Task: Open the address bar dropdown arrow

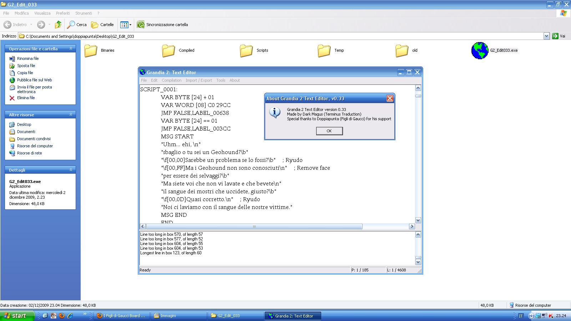Action: tap(546, 36)
